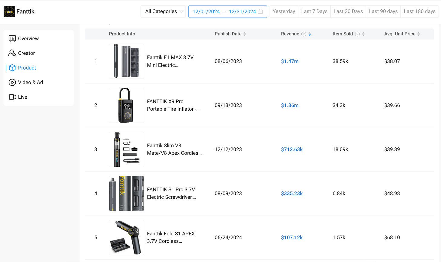Image resolution: width=441 pixels, height=262 pixels.
Task: Open Fanttik E1 MAX 3.7V product title
Action: [x=170, y=61]
